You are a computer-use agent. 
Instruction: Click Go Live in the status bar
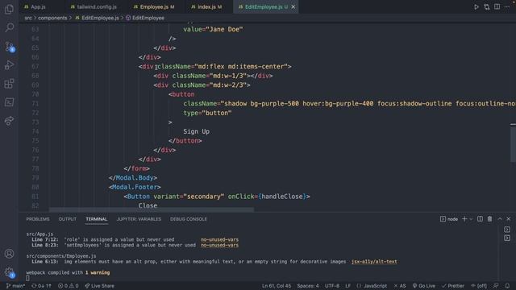(x=424, y=286)
